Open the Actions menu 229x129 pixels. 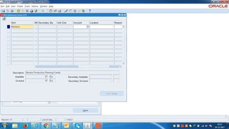pos(35,6)
